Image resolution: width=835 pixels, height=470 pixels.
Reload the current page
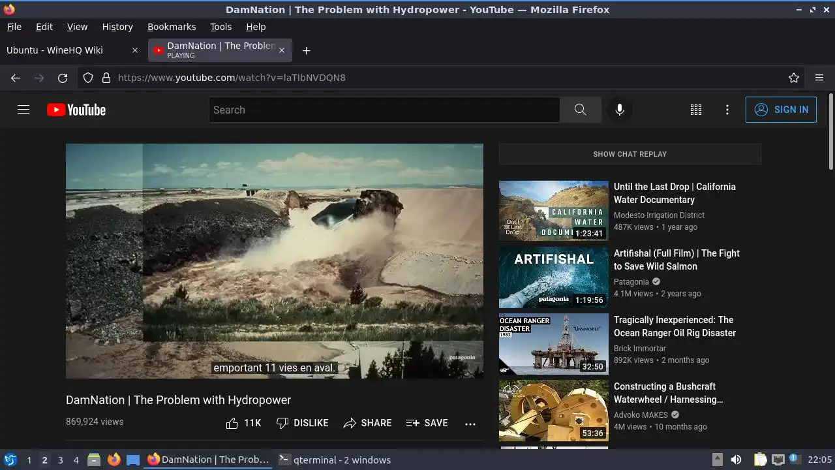pyautogui.click(x=63, y=78)
